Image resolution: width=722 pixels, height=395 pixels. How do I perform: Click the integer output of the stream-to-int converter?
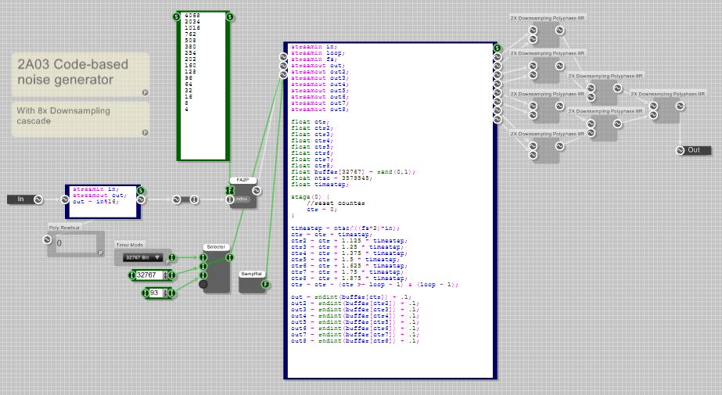coord(194,199)
